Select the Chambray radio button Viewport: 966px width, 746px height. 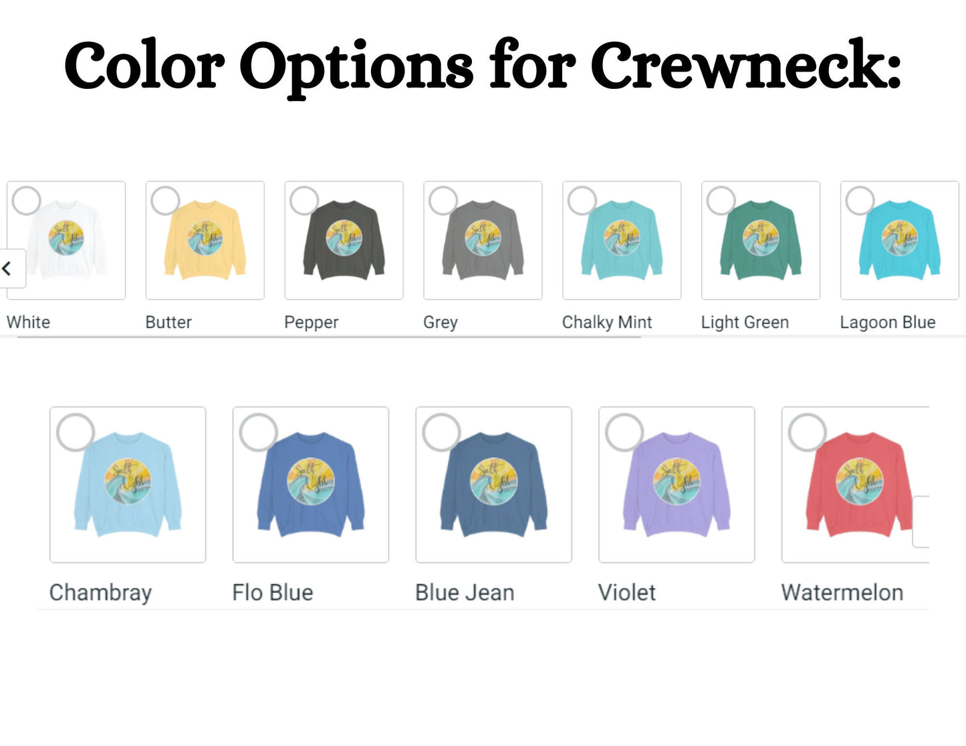tap(76, 432)
